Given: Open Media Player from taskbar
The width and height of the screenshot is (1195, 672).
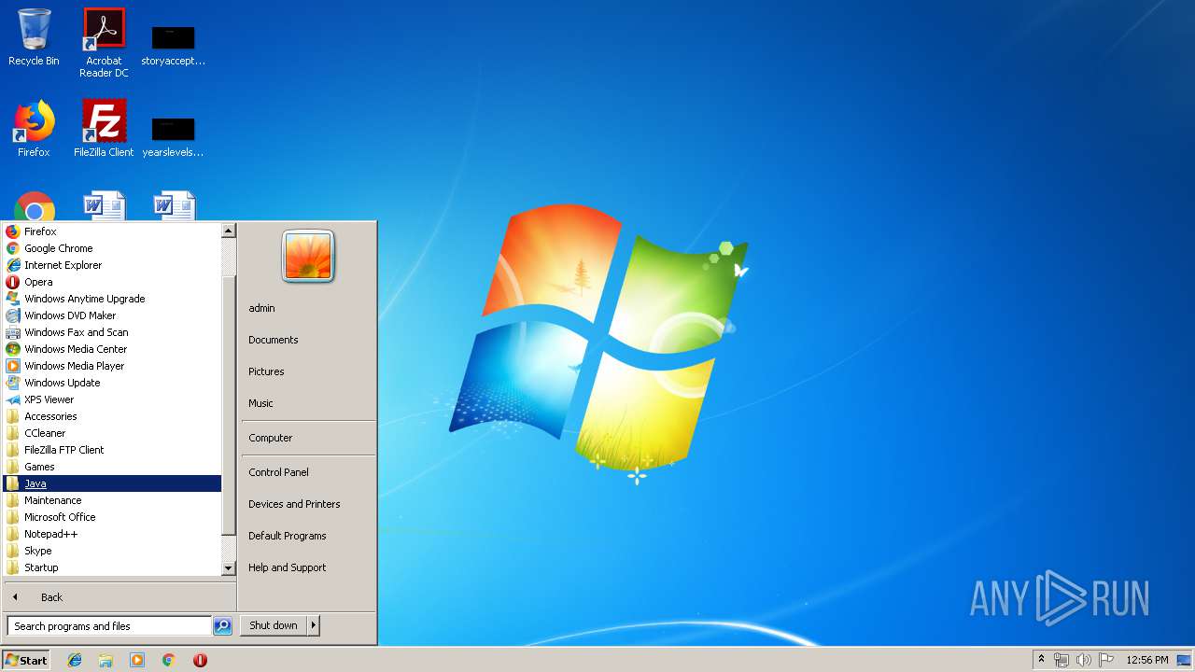Looking at the screenshot, I should [x=137, y=660].
